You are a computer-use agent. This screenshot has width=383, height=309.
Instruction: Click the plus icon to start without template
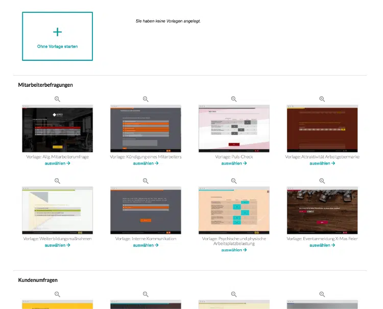(57, 32)
